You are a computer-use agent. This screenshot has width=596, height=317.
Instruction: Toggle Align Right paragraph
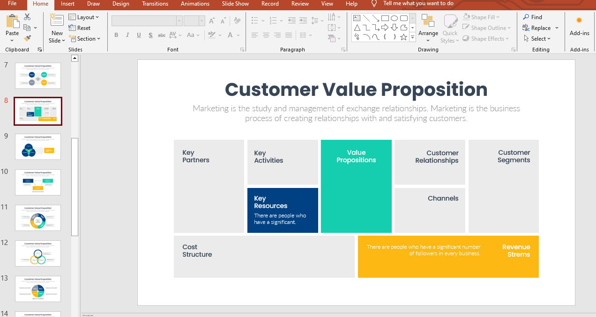click(x=277, y=35)
